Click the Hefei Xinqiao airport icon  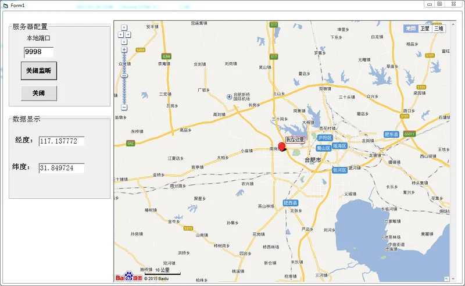229,96
